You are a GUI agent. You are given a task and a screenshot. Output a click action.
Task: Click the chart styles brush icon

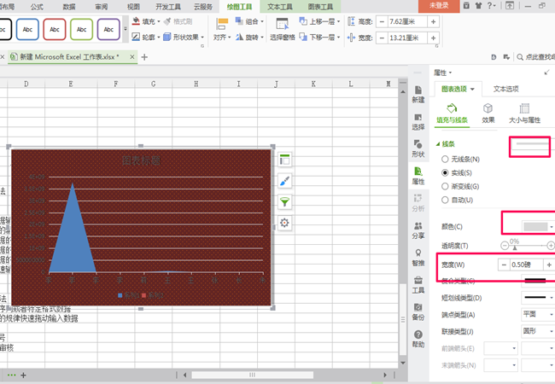tap(284, 181)
